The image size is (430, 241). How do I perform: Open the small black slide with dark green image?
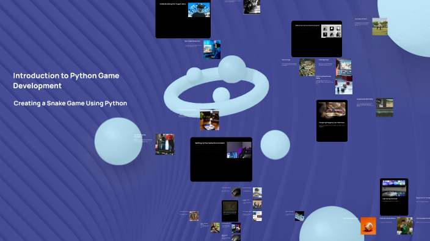coord(230,211)
